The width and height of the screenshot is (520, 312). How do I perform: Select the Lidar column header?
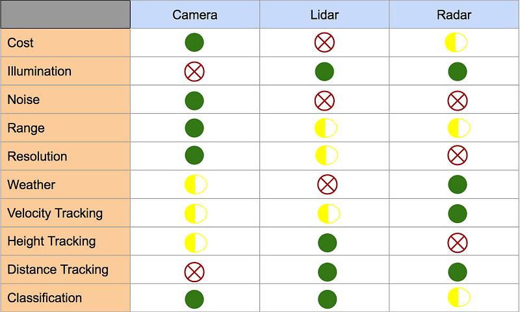324,14
